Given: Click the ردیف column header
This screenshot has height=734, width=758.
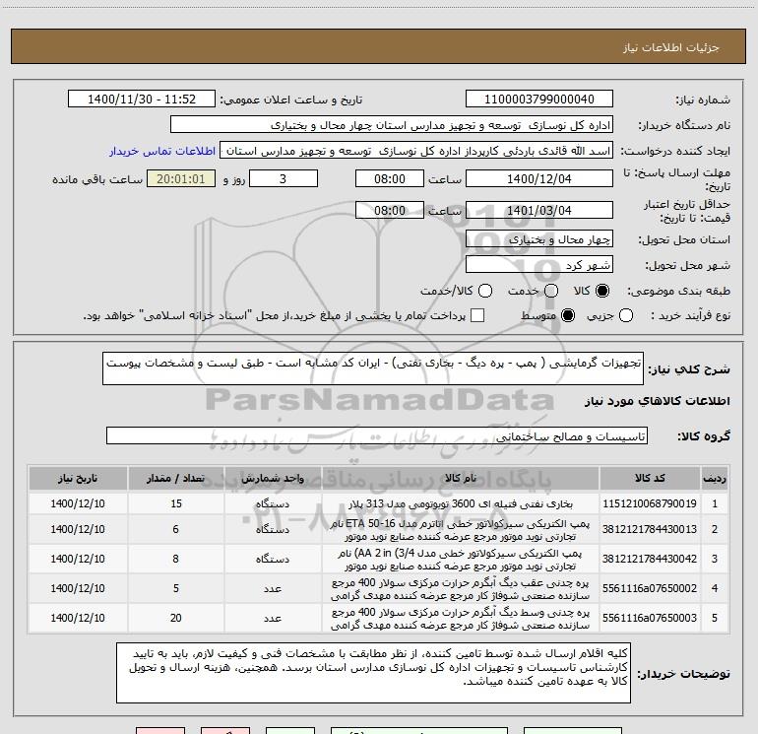Looking at the screenshot, I should (715, 479).
